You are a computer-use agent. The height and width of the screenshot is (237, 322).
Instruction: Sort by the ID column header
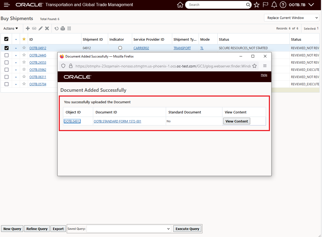(x=31, y=39)
